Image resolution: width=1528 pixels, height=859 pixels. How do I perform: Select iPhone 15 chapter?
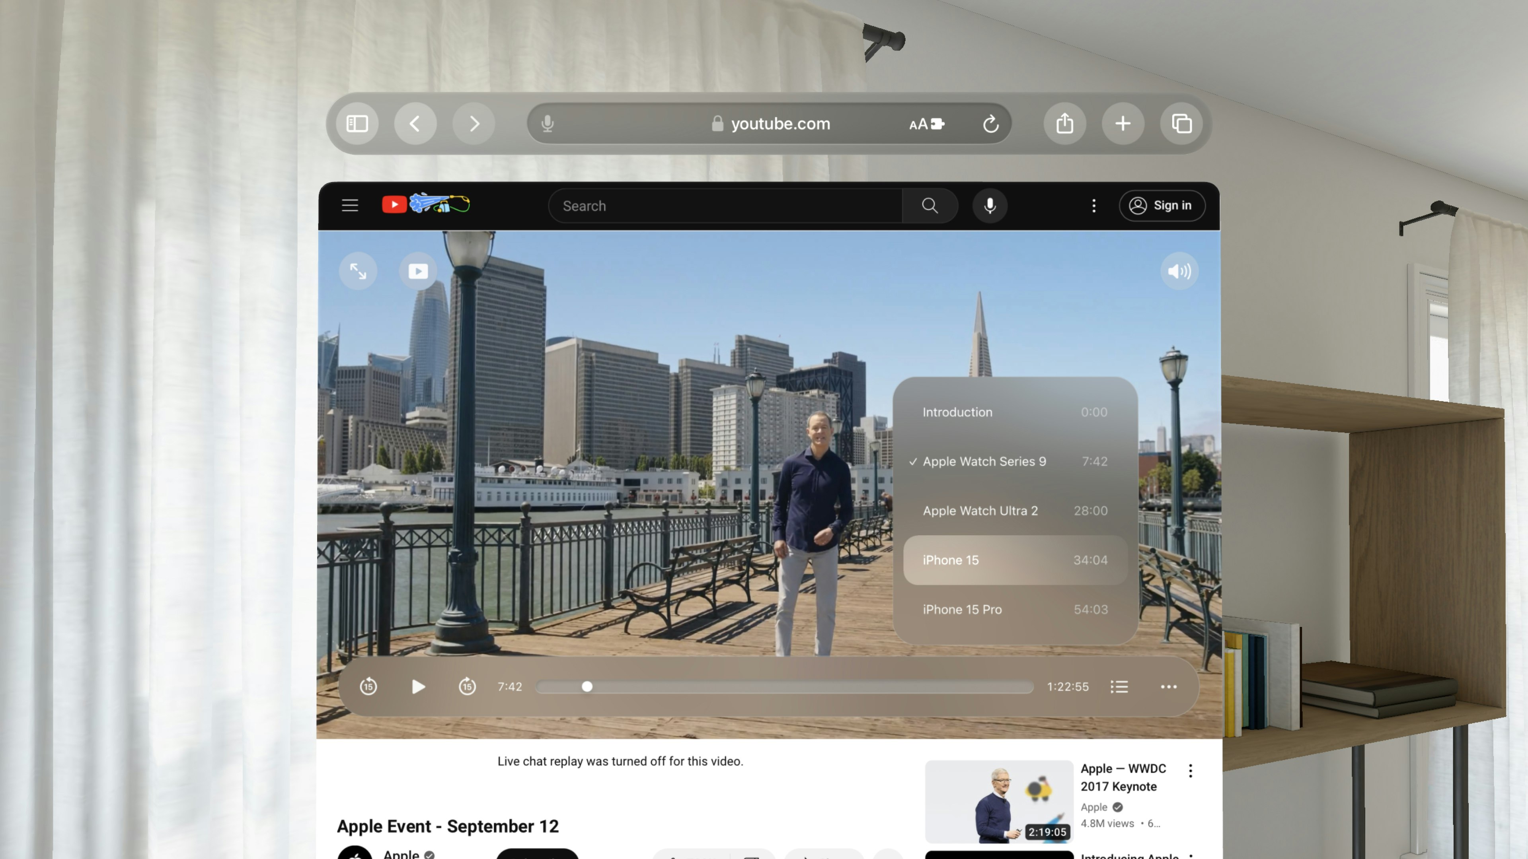click(1015, 560)
